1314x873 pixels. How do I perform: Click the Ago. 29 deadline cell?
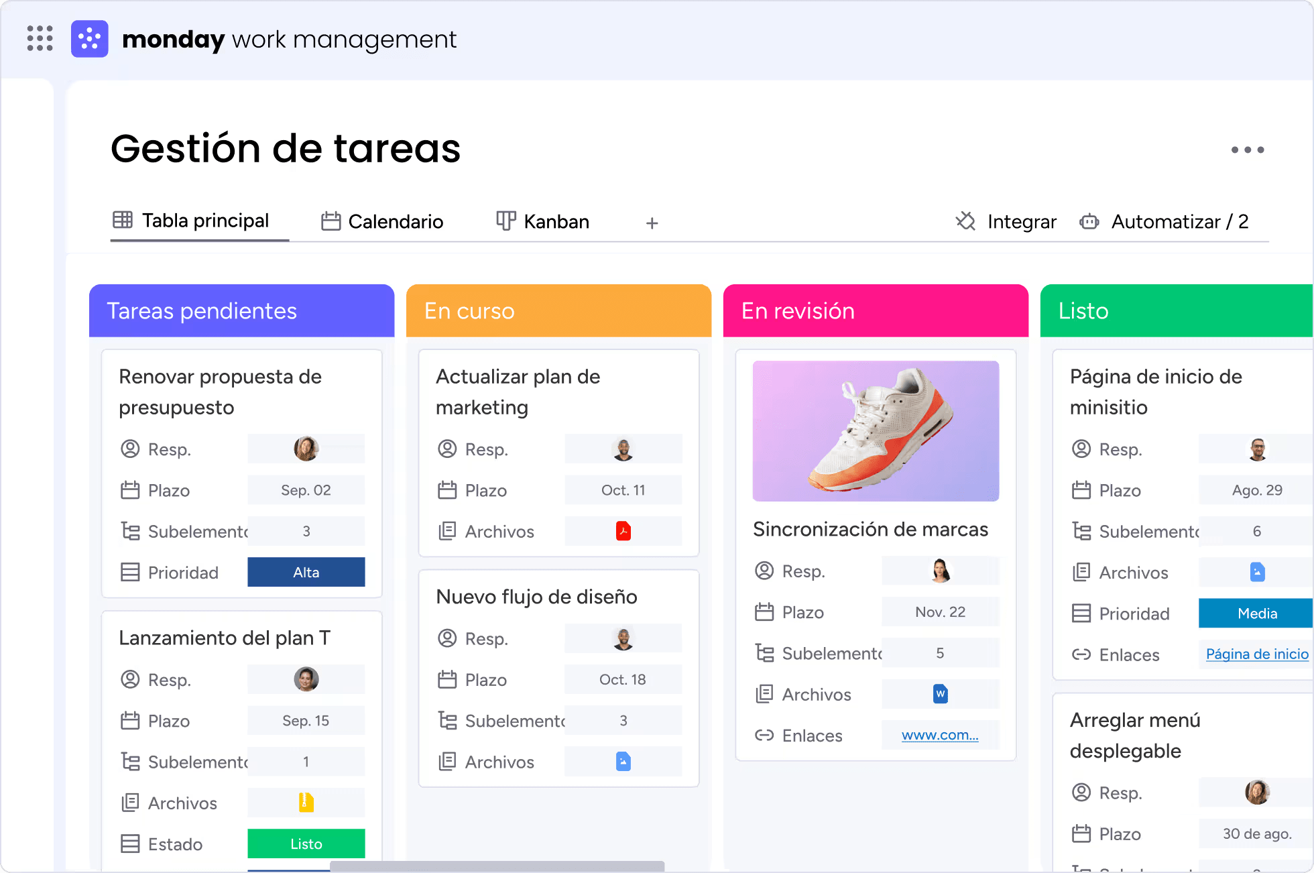click(1256, 490)
